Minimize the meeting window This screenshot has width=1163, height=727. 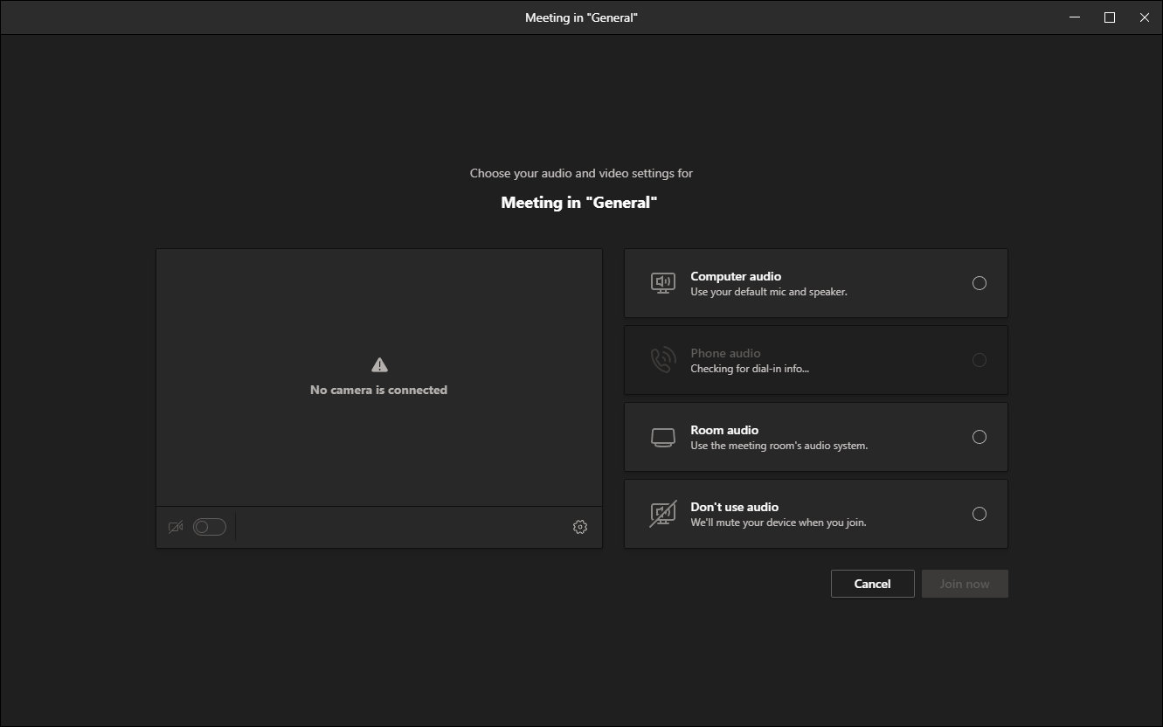click(1075, 17)
